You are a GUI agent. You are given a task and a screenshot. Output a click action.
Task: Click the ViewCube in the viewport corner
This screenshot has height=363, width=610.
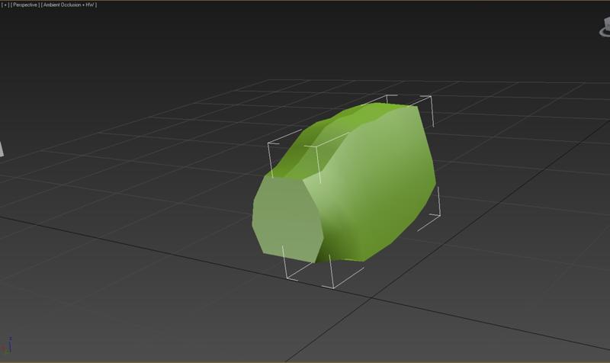coord(605,27)
